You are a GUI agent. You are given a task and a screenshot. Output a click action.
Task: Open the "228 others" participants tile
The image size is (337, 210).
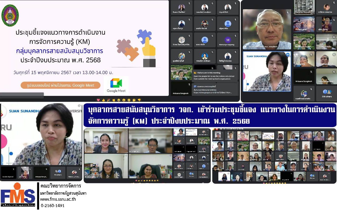(x=326, y=94)
